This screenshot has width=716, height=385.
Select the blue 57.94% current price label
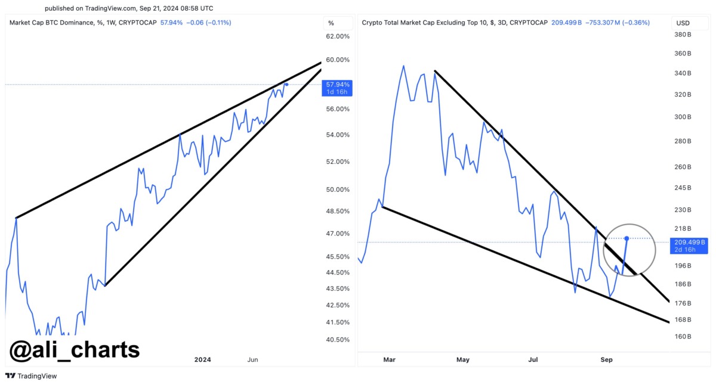337,88
